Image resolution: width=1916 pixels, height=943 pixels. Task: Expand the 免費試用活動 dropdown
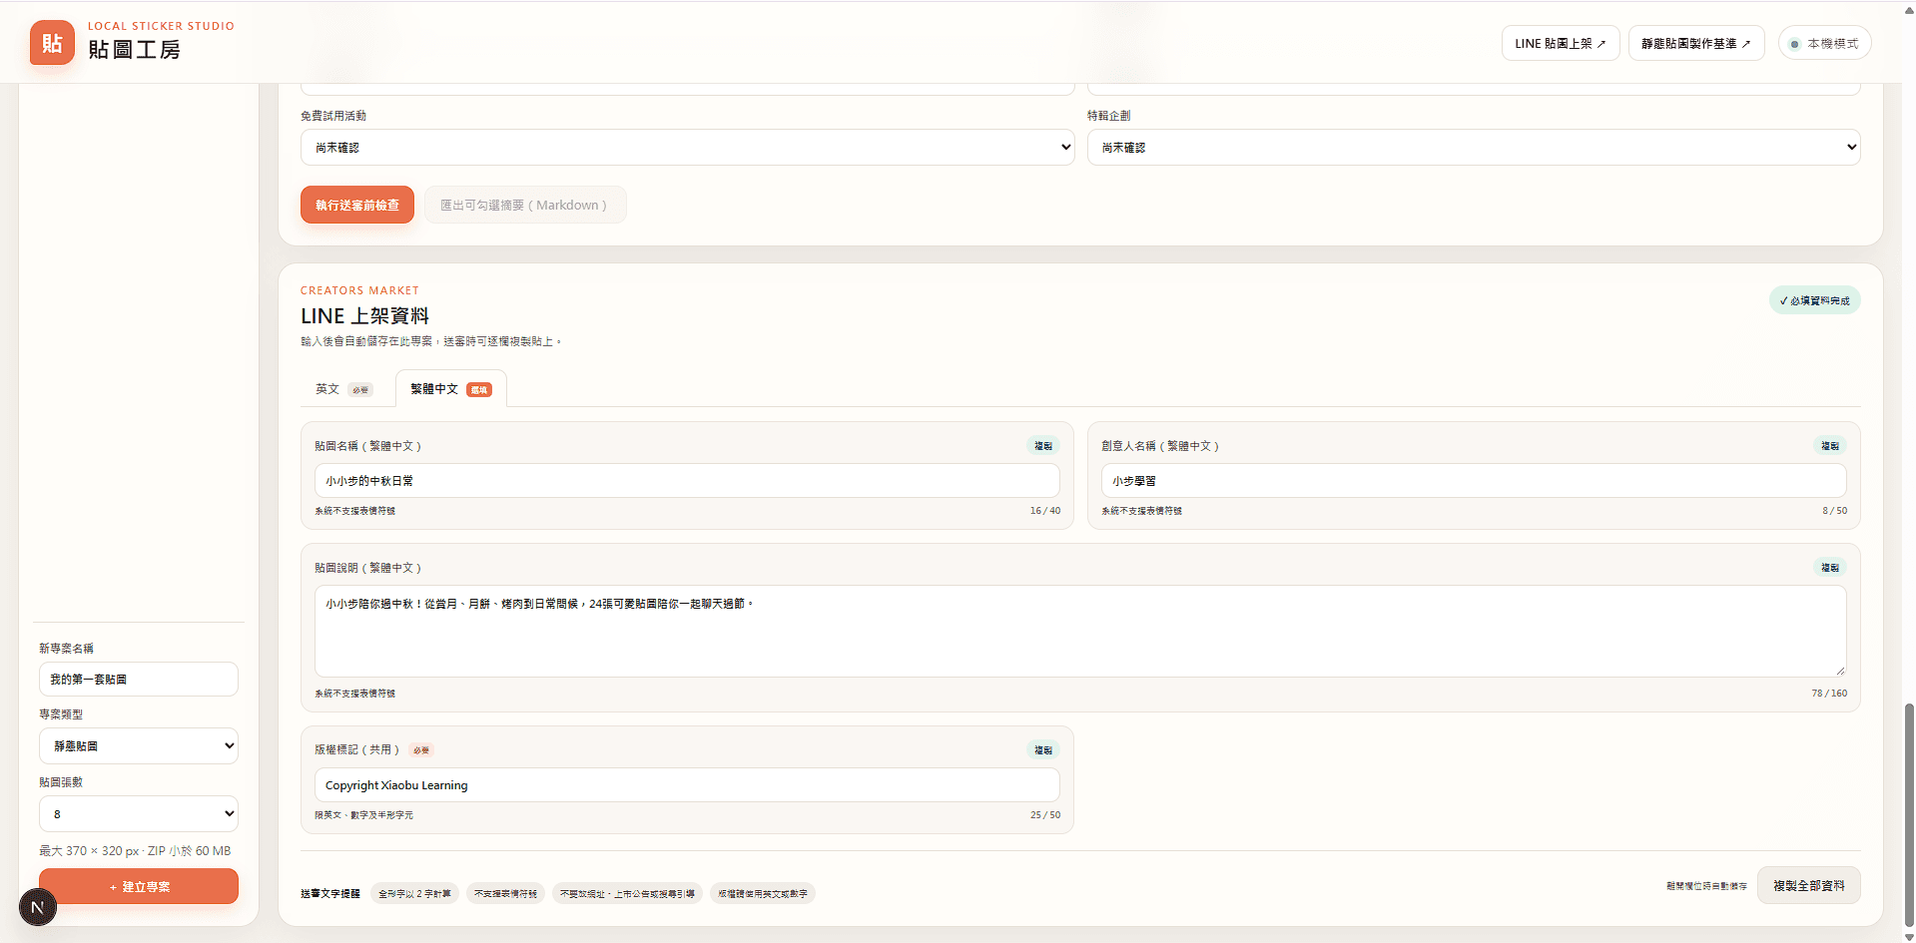click(687, 148)
